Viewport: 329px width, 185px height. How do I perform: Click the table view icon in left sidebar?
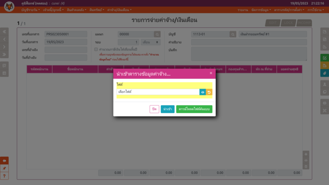point(5,73)
